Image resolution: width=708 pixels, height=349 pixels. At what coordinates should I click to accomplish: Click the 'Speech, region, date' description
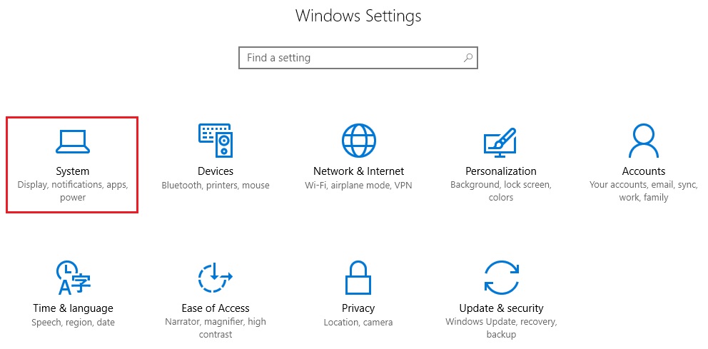pyautogui.click(x=73, y=323)
